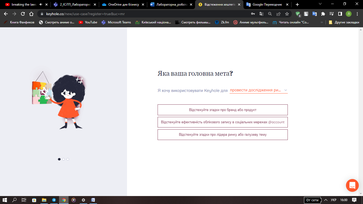Go to the second carousel slide dot
The image size is (363, 204).
(x=64, y=159)
